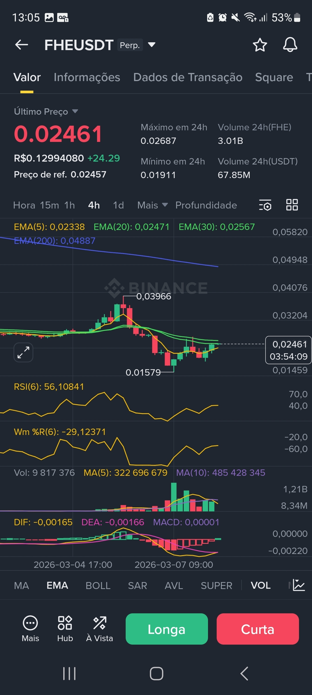This screenshot has width=312, height=695.
Task: Tap DIF MACD value label
Action: (43, 522)
